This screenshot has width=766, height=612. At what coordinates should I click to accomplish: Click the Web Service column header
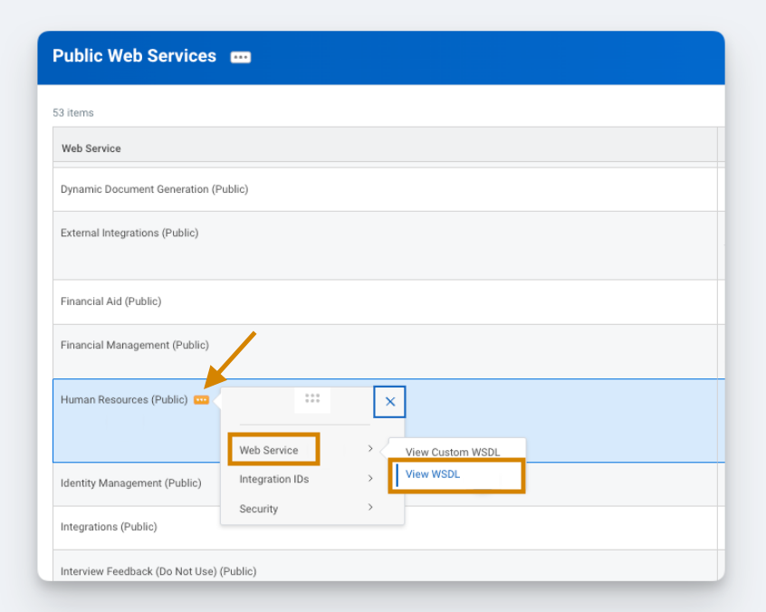[x=91, y=148]
